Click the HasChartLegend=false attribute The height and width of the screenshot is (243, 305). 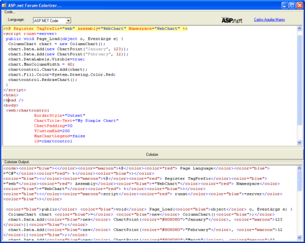[x=60, y=136]
